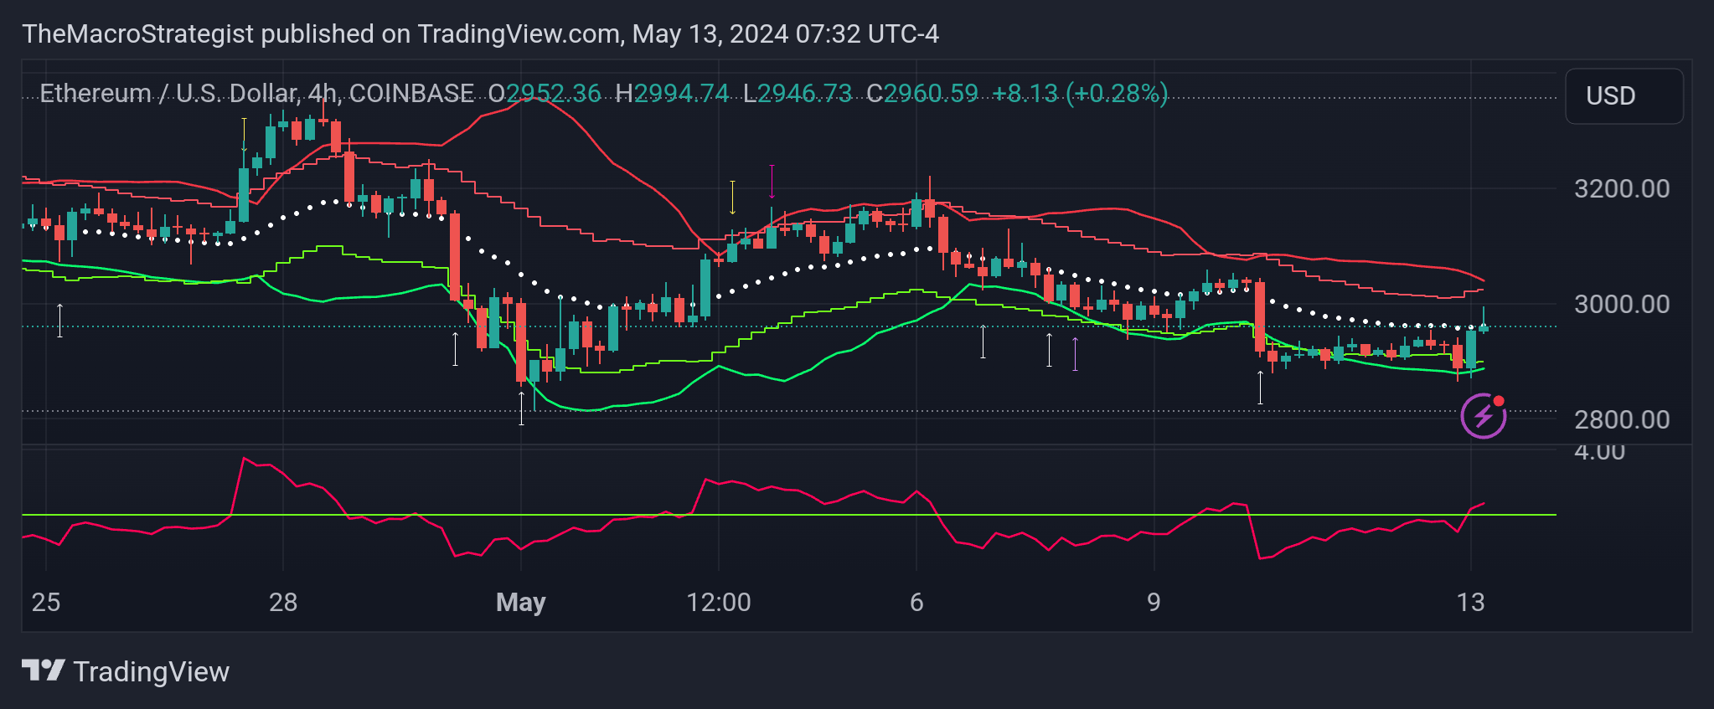Click the TradingView text in footer
This screenshot has width=1714, height=709.
[x=152, y=671]
